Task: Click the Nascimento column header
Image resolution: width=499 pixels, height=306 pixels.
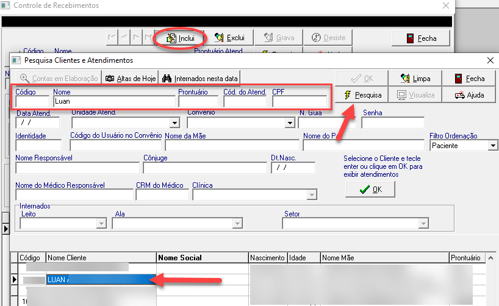Action: pos(268,258)
